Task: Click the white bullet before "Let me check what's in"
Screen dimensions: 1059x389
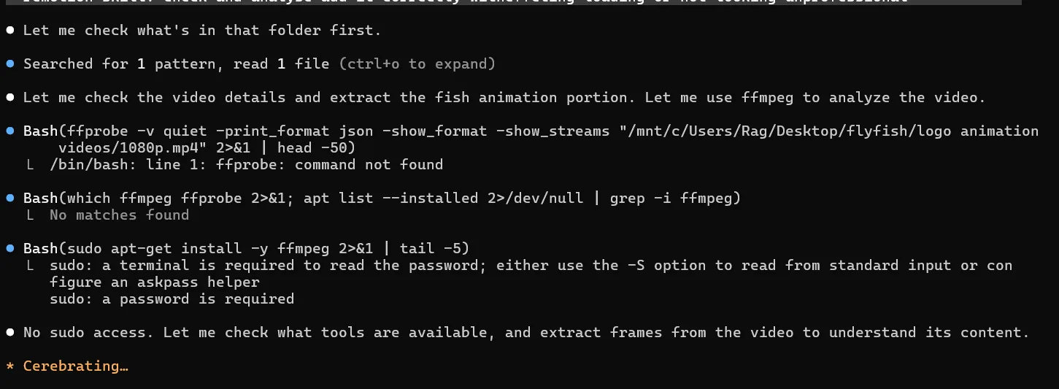Action: pos(9,31)
